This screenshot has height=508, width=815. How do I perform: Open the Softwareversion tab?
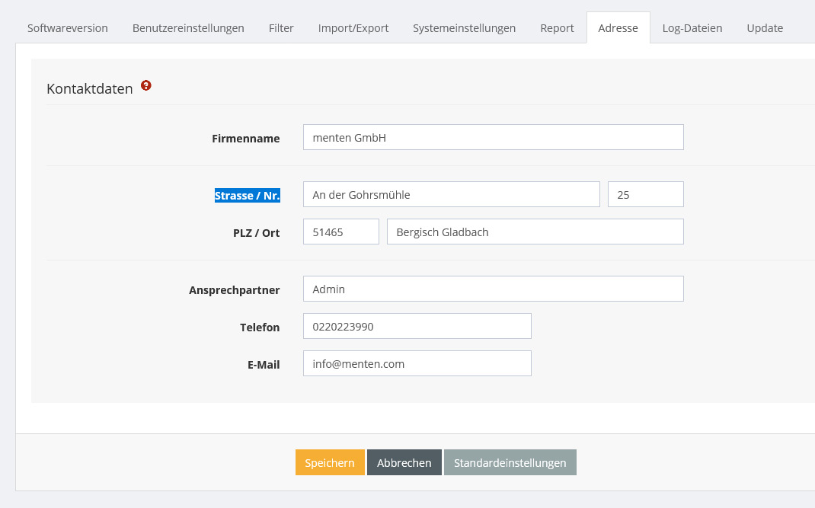tap(68, 28)
